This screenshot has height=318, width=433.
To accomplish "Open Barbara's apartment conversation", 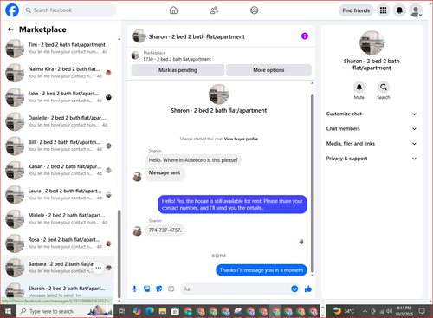I will 59,268.
